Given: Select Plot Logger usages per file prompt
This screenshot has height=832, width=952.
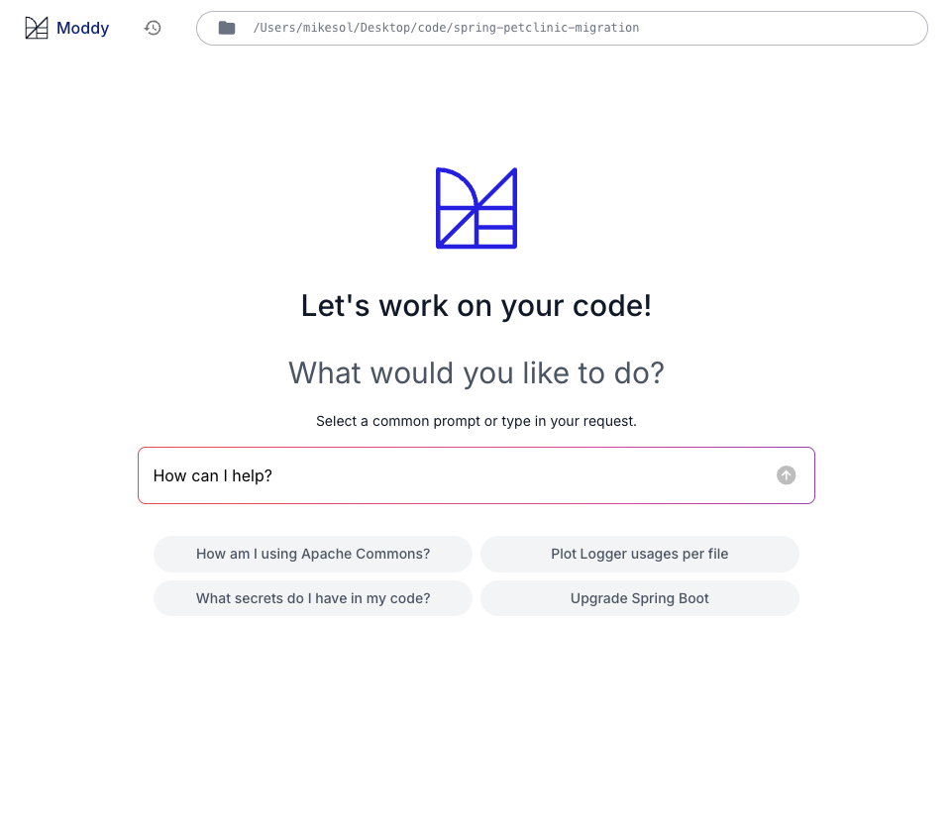Looking at the screenshot, I should (x=639, y=554).
